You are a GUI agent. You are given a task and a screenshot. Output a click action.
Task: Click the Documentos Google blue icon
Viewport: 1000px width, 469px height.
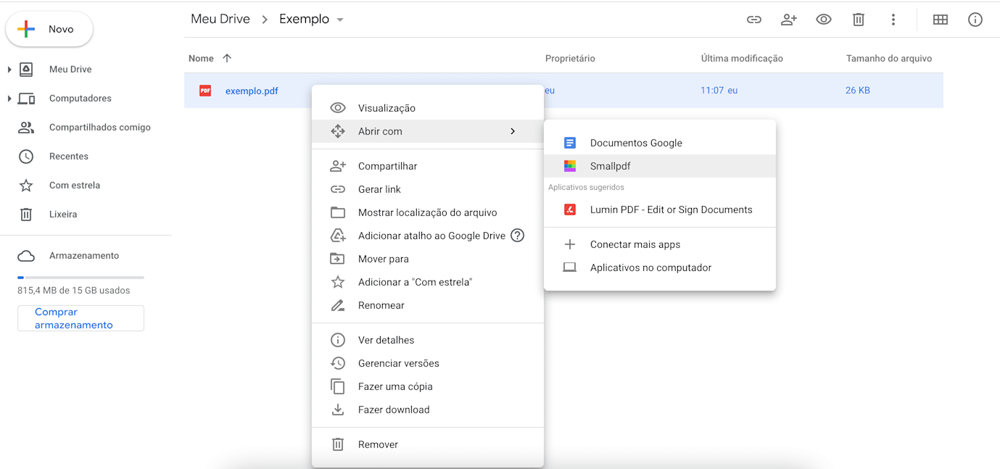[x=570, y=143]
